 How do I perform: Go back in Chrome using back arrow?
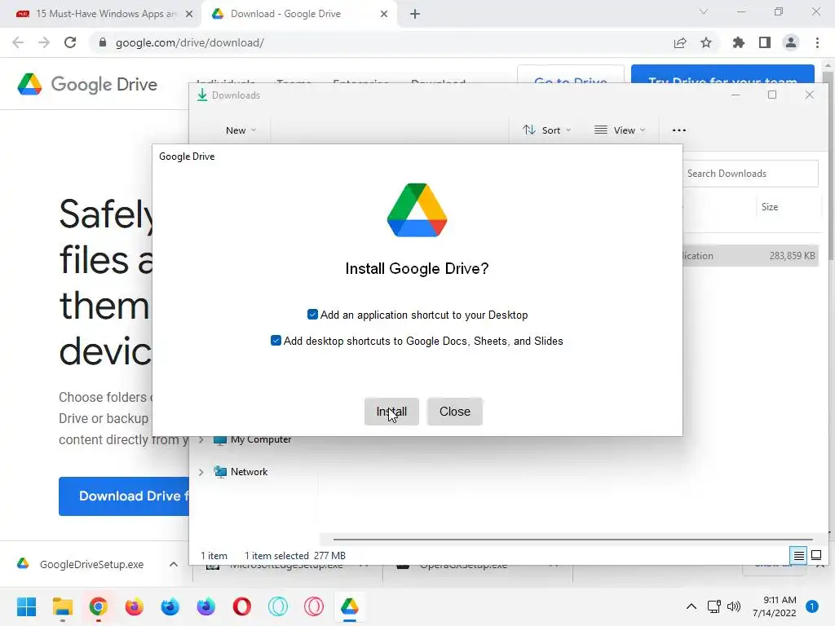[x=18, y=42]
